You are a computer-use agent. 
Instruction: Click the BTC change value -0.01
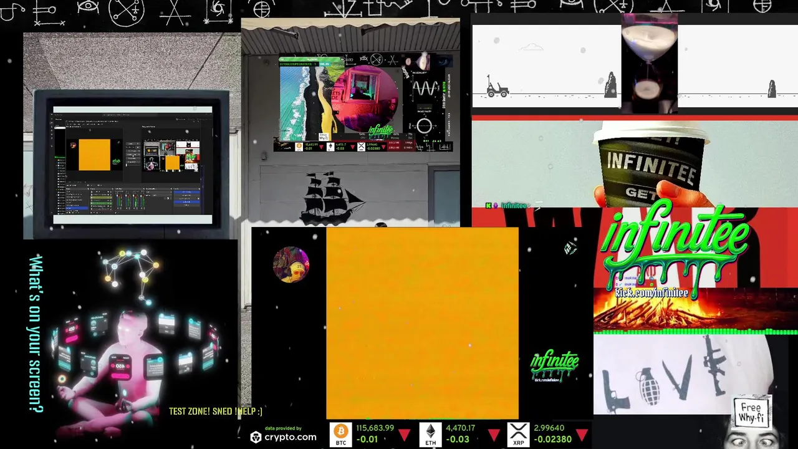(368, 439)
